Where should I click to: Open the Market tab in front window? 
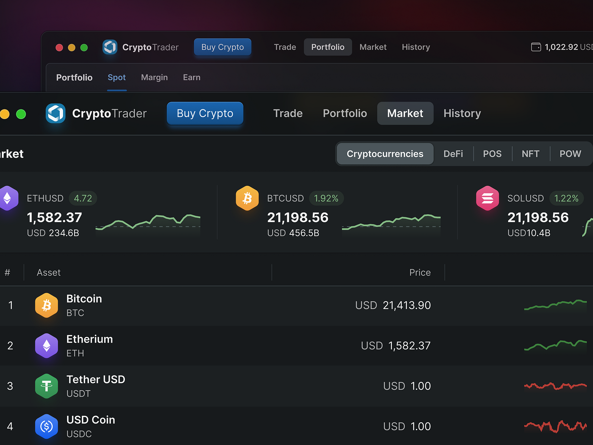pos(405,113)
